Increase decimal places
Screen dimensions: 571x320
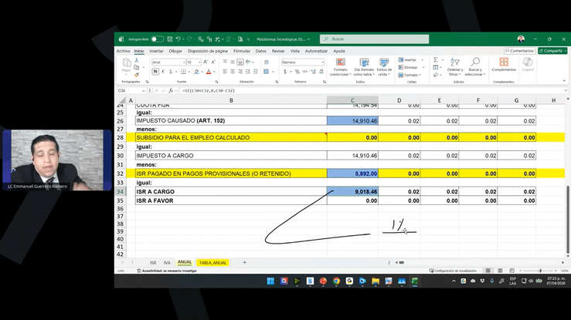(313, 72)
